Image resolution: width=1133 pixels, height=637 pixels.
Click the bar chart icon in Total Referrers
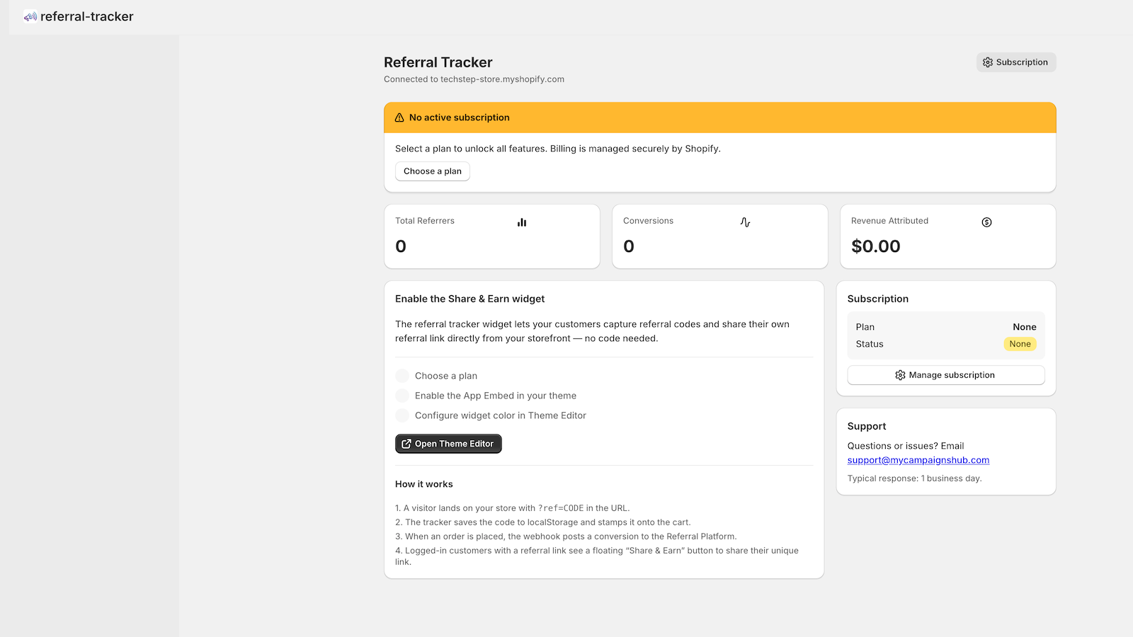pos(522,222)
